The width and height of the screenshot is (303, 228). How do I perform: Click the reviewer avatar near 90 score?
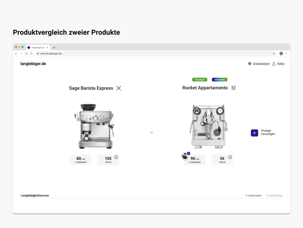[185, 156]
